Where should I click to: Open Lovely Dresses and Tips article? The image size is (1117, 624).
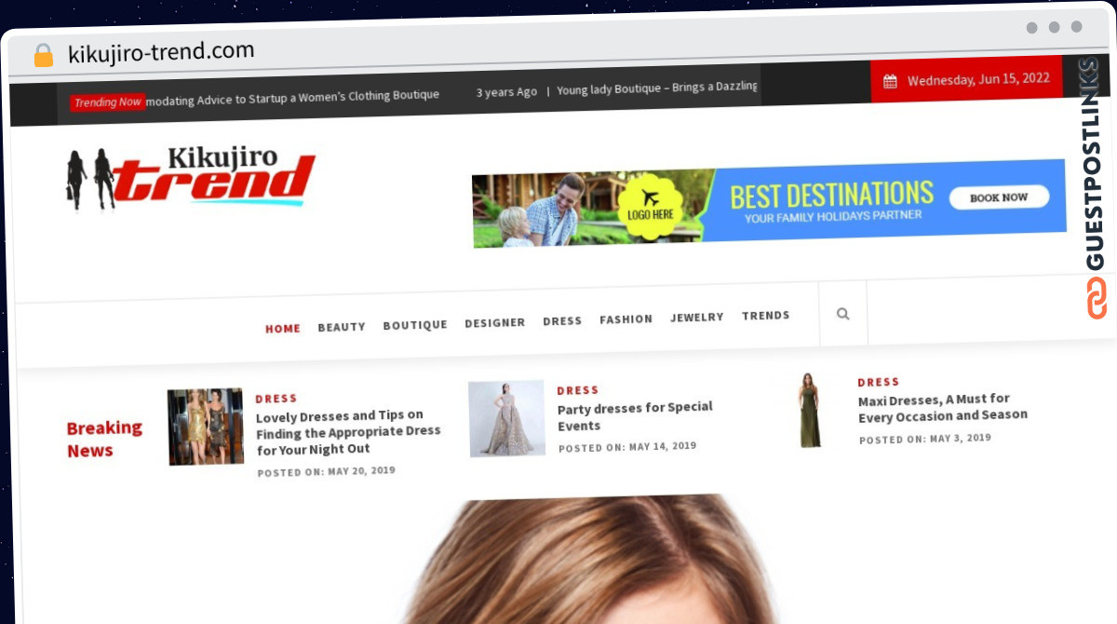coord(348,432)
